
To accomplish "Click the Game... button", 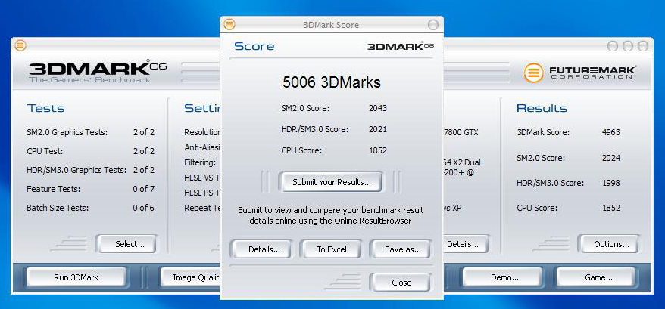I will 597,278.
